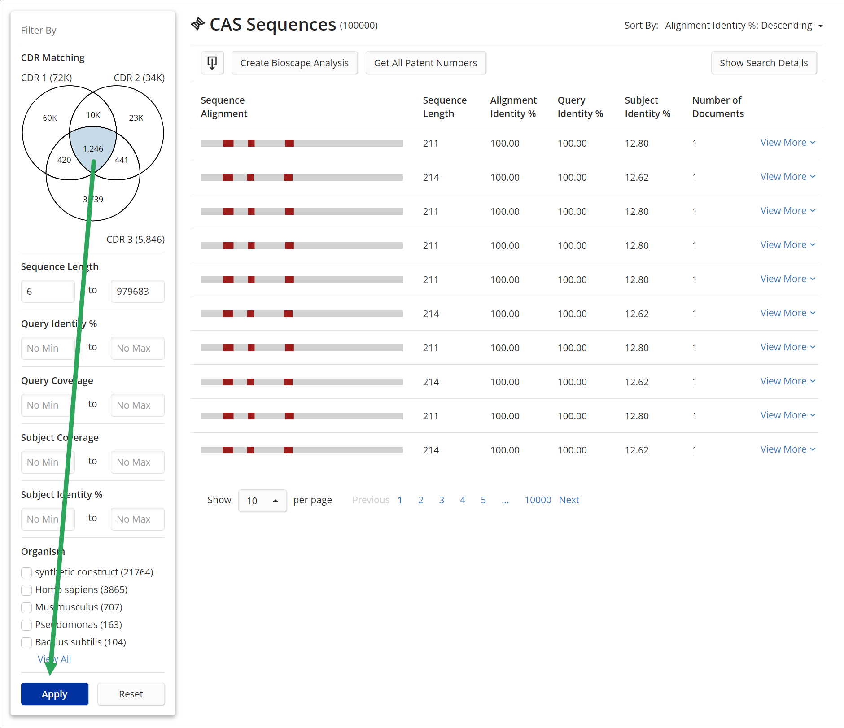The width and height of the screenshot is (844, 728).
Task: Jump to last page 10000
Action: point(538,500)
